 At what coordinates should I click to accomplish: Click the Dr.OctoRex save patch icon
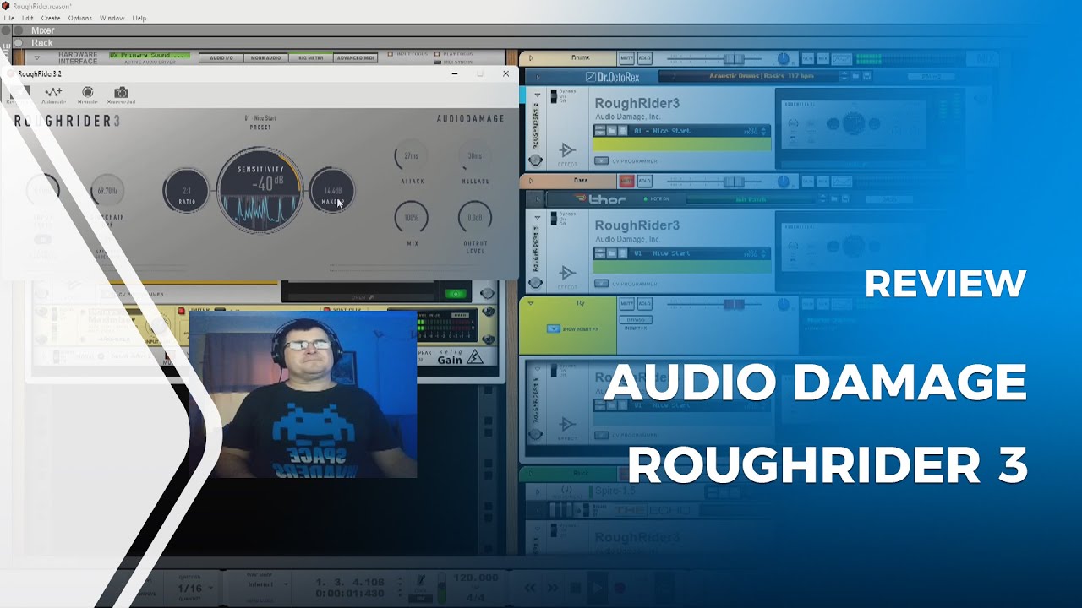(x=866, y=76)
